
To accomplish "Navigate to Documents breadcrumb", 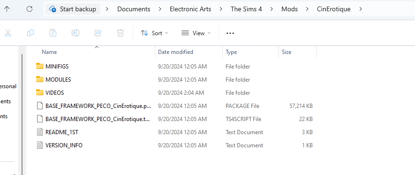I will click(x=134, y=9).
